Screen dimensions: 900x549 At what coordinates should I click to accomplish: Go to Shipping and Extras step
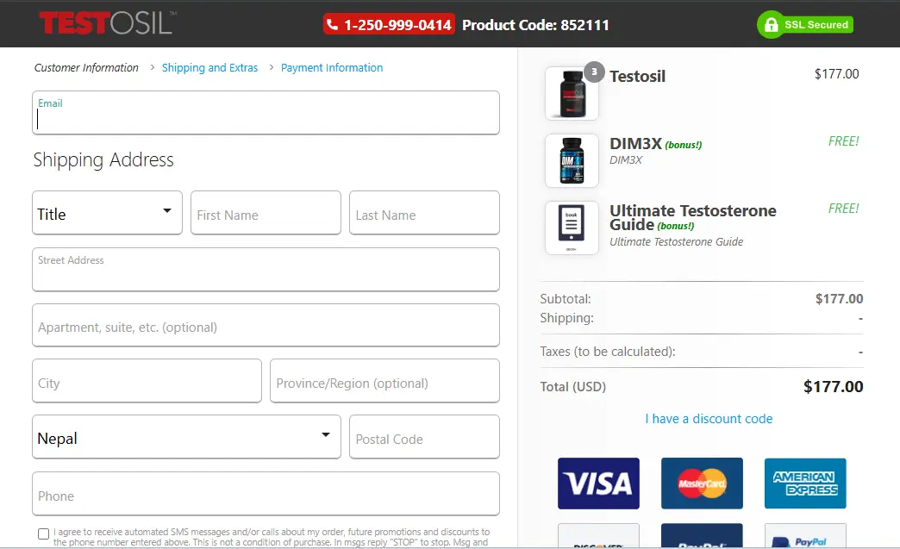coord(209,68)
